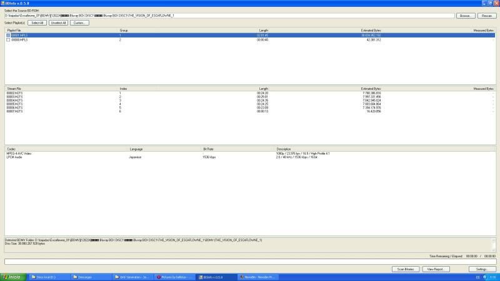Open the Custom playlist dialog
Viewport: 500px width, 281px height.
point(79,22)
